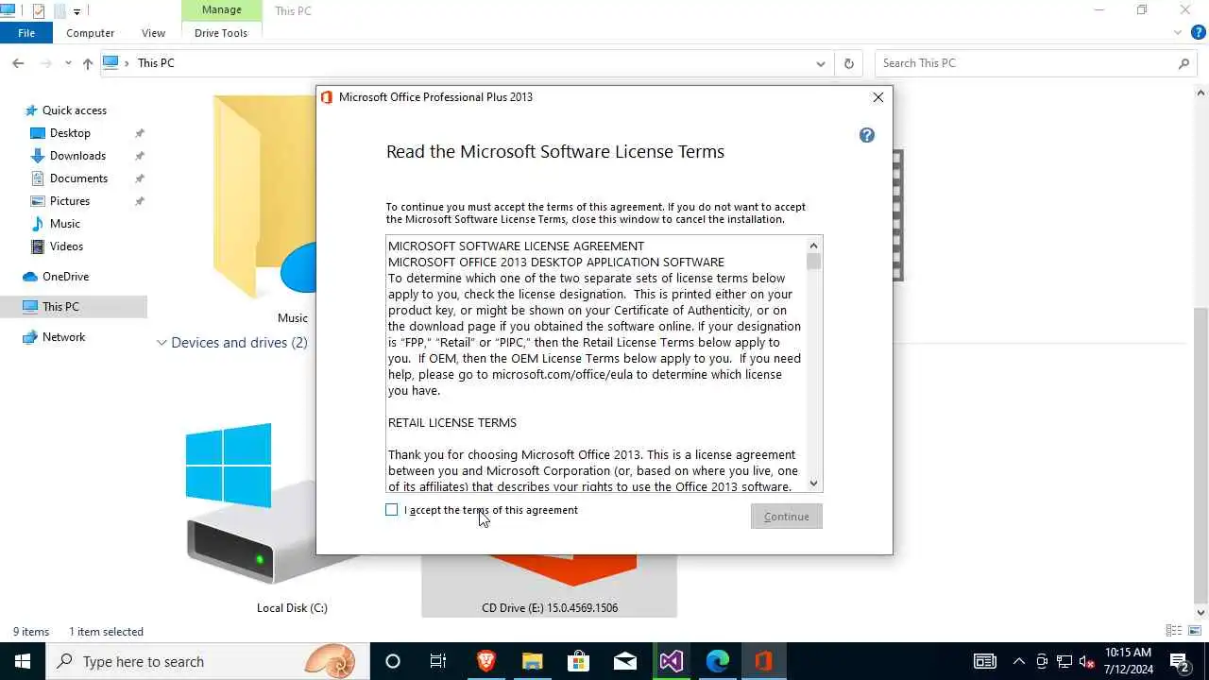Open Microsoft Edge from taskbar
Screen dimensions: 1209x680
point(718,661)
